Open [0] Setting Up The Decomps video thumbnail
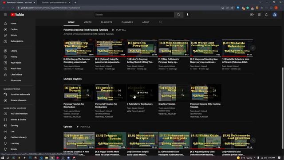This screenshot has height=160, width=284. 79,48
